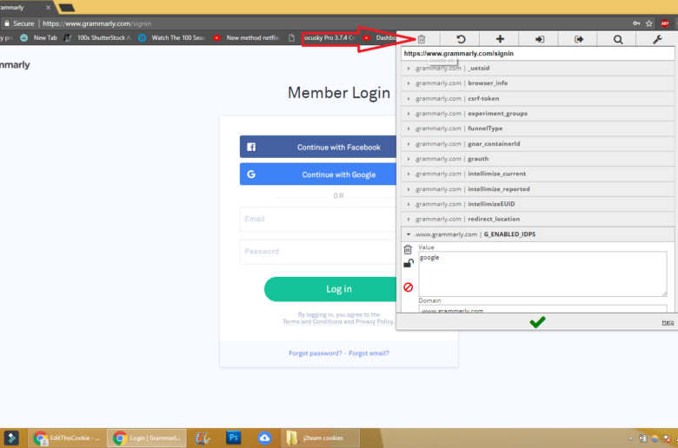Open the Forgot email? link
This screenshot has height=448, width=678.
(x=369, y=353)
